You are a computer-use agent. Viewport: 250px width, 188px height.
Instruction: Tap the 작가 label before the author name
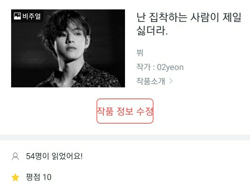click(143, 67)
